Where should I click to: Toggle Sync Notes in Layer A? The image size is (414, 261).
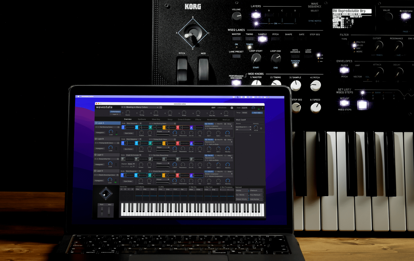(129, 133)
